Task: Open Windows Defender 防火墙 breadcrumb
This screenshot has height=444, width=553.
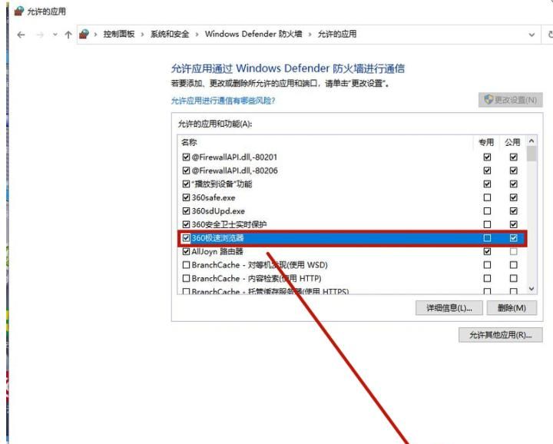Action: coord(253,35)
